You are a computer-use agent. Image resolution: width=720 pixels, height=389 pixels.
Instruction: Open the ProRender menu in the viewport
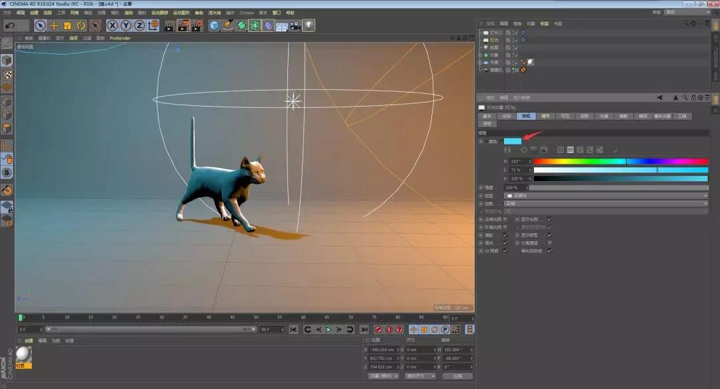tap(120, 38)
